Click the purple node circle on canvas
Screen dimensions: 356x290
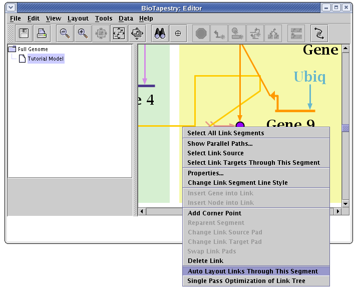(x=240, y=125)
